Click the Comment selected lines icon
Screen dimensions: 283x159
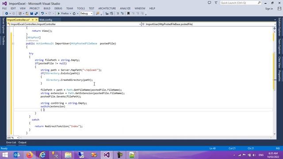coord(107,14)
